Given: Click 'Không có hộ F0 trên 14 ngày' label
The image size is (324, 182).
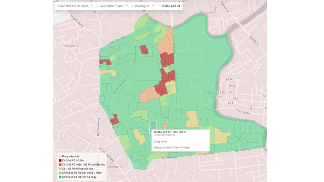Looking at the screenshot, I should pos(79,177).
